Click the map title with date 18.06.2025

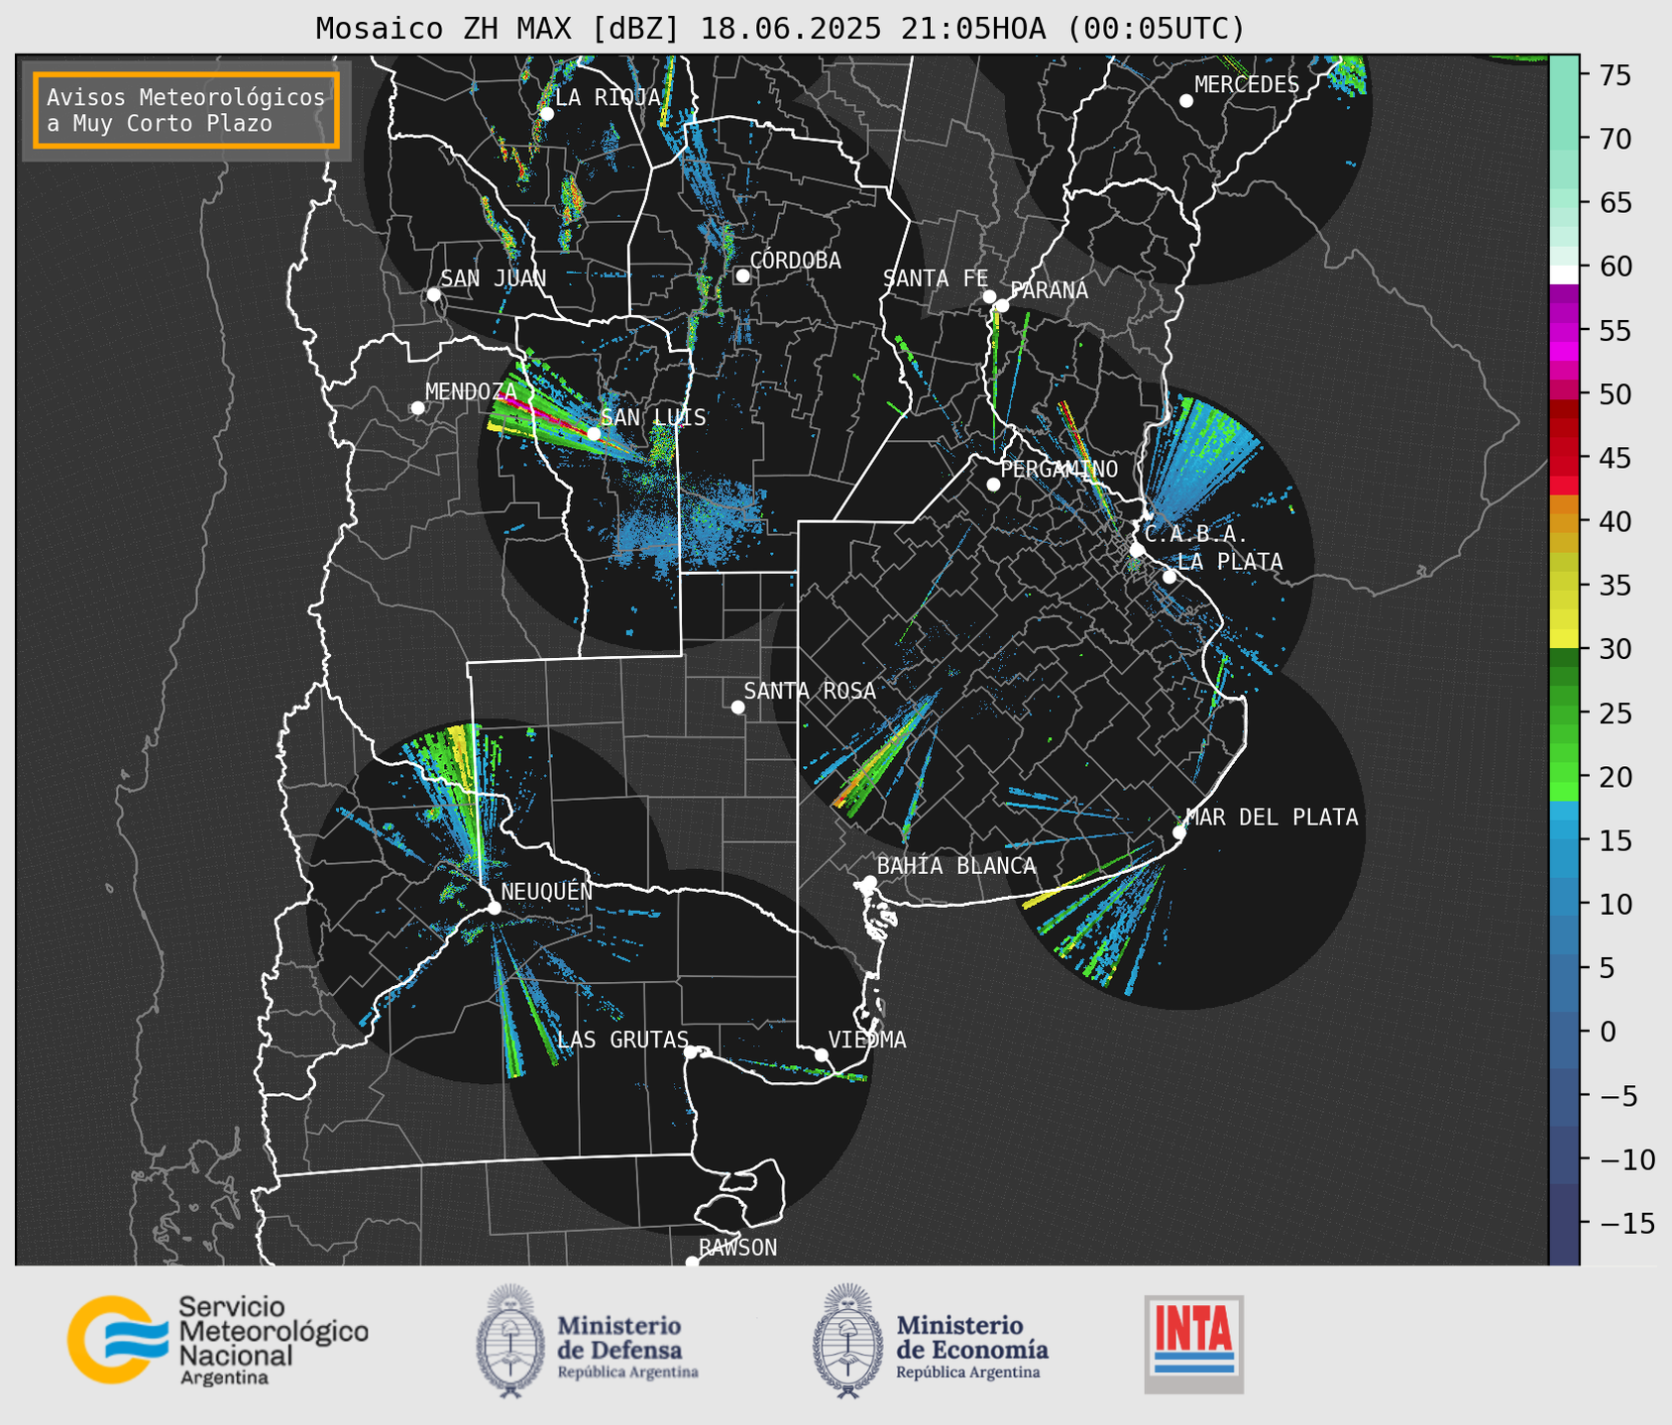pyautogui.click(x=780, y=29)
